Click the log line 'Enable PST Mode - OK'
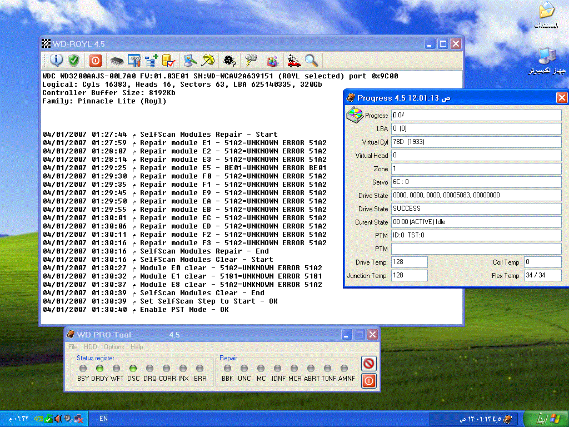The image size is (569, 427). click(136, 310)
